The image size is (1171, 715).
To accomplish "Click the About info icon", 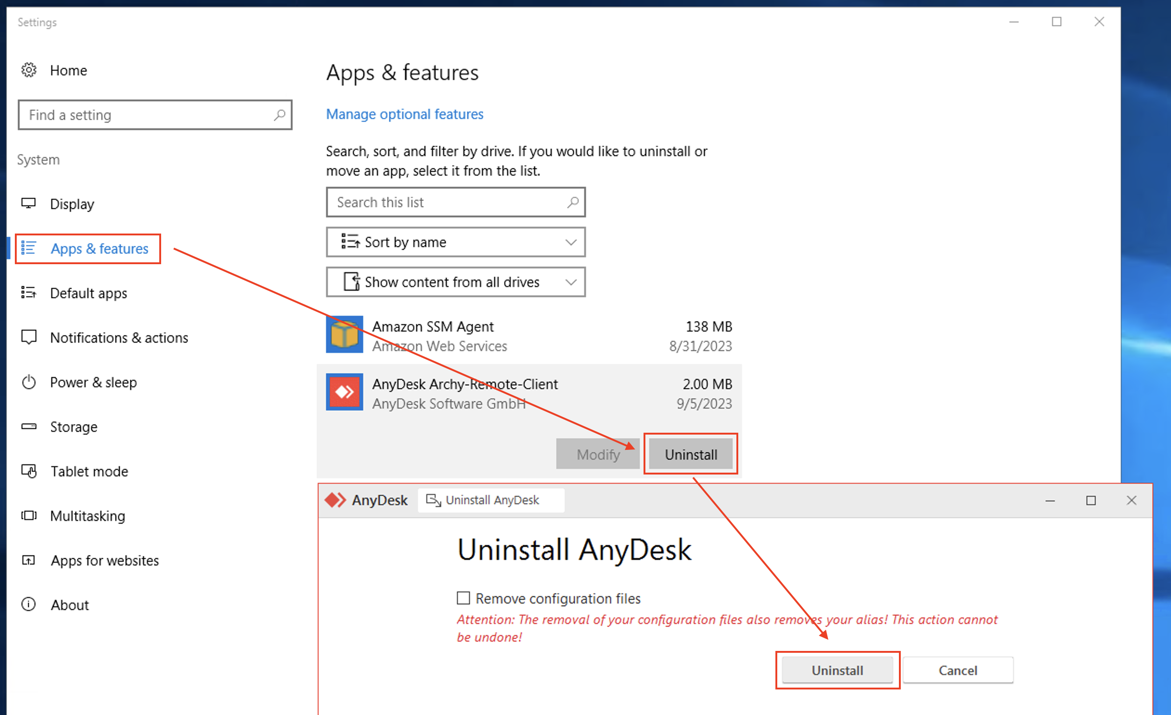I will (28, 604).
